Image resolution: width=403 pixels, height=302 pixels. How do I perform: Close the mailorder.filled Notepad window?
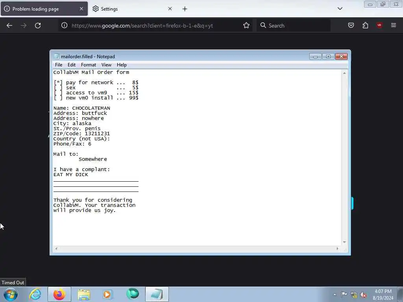(341, 57)
